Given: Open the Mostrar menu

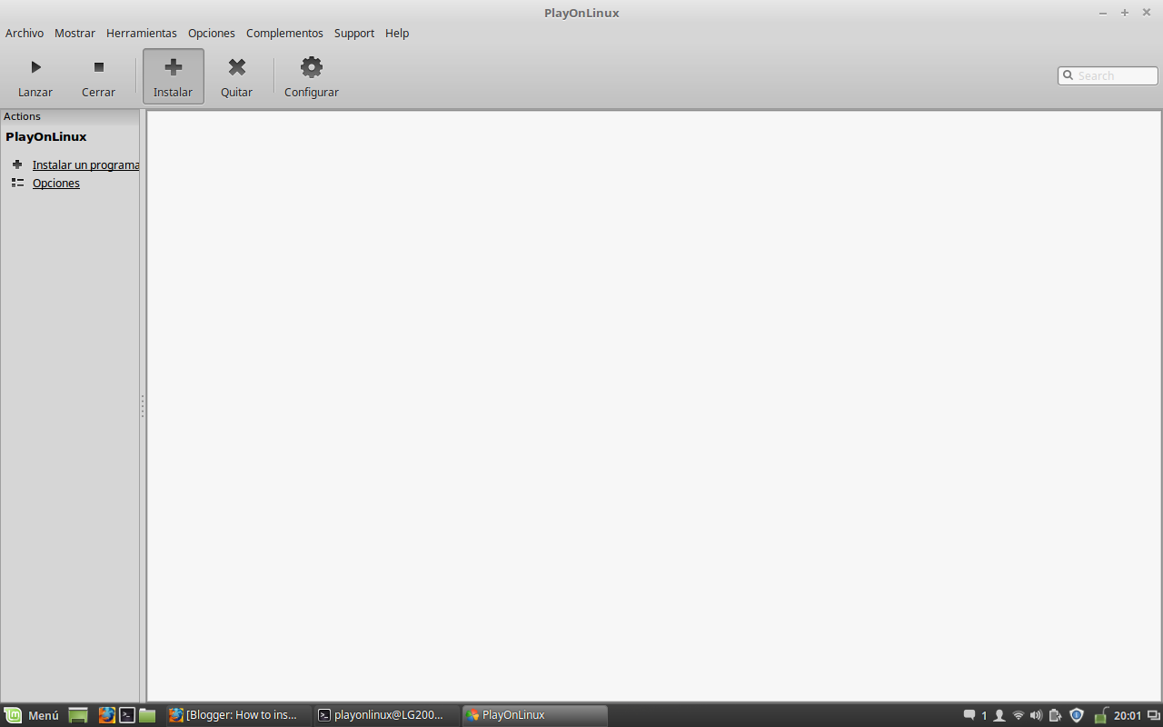Looking at the screenshot, I should click(x=75, y=33).
